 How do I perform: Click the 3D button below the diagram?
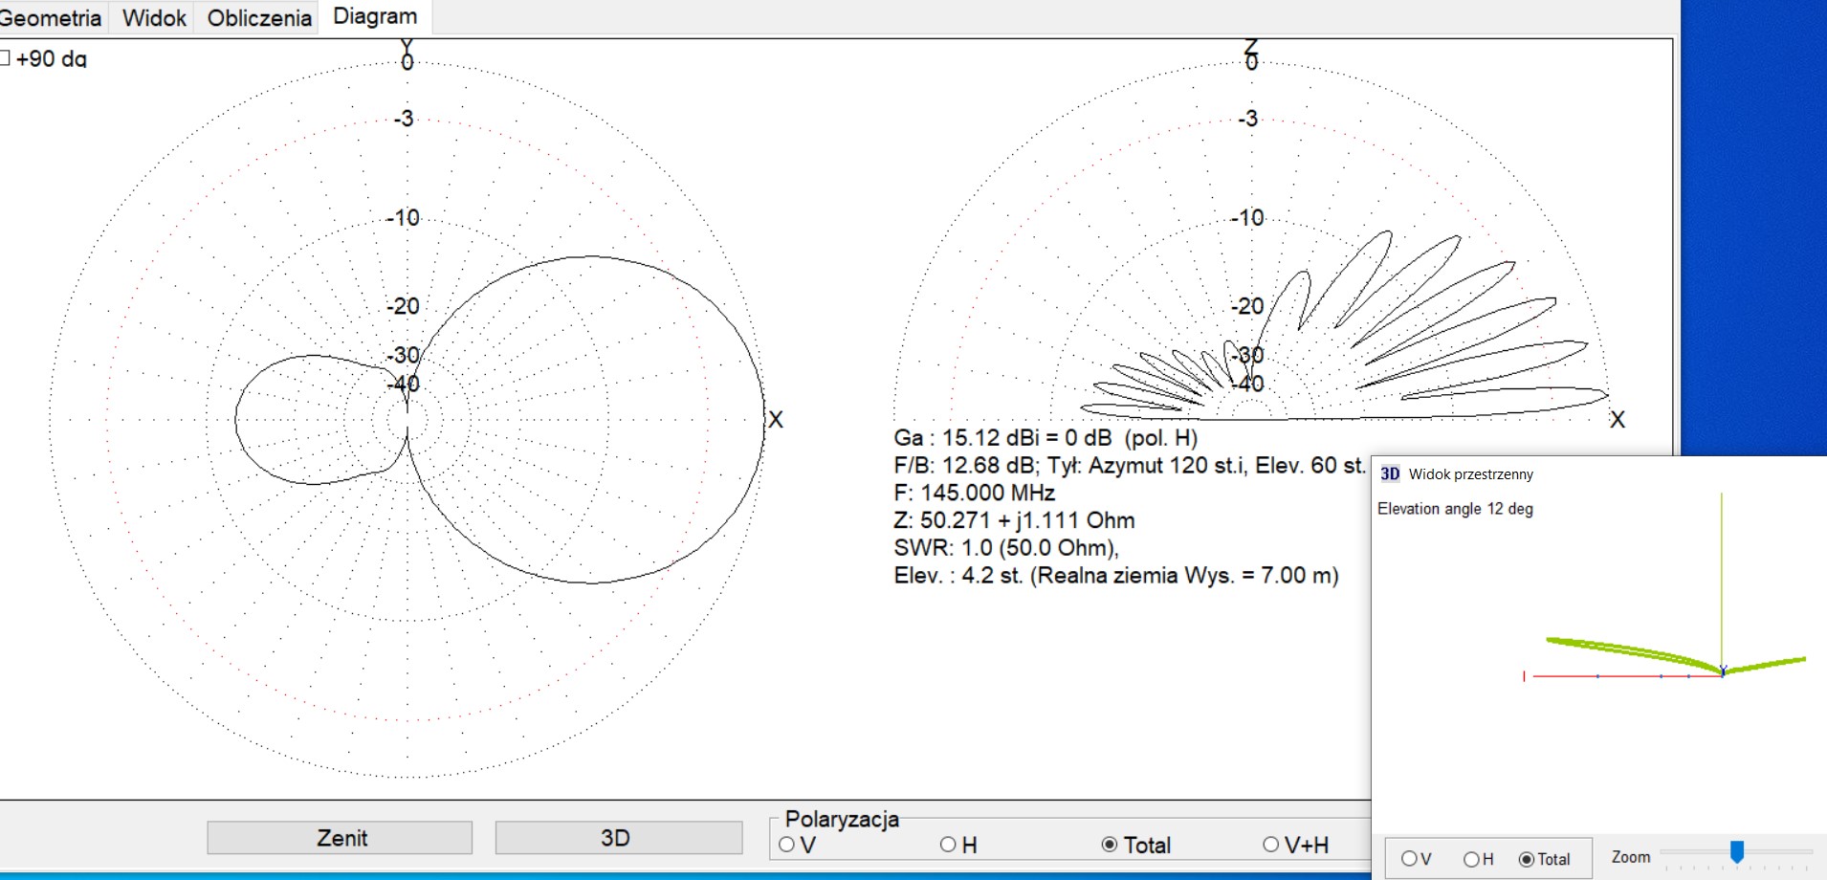(618, 838)
